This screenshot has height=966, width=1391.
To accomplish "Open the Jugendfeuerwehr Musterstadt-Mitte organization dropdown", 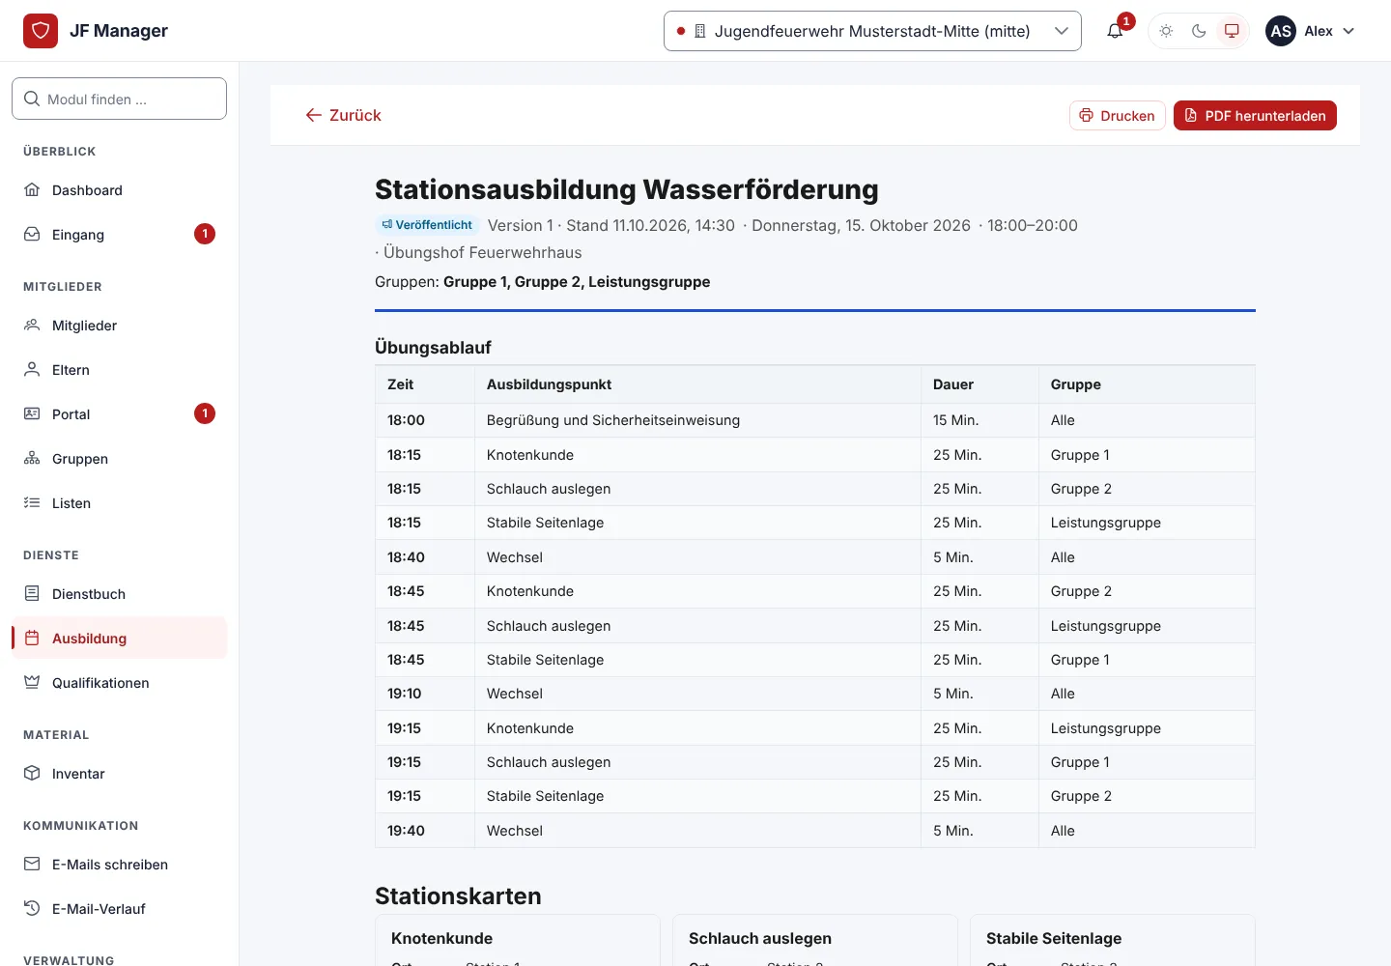I will coord(872,31).
